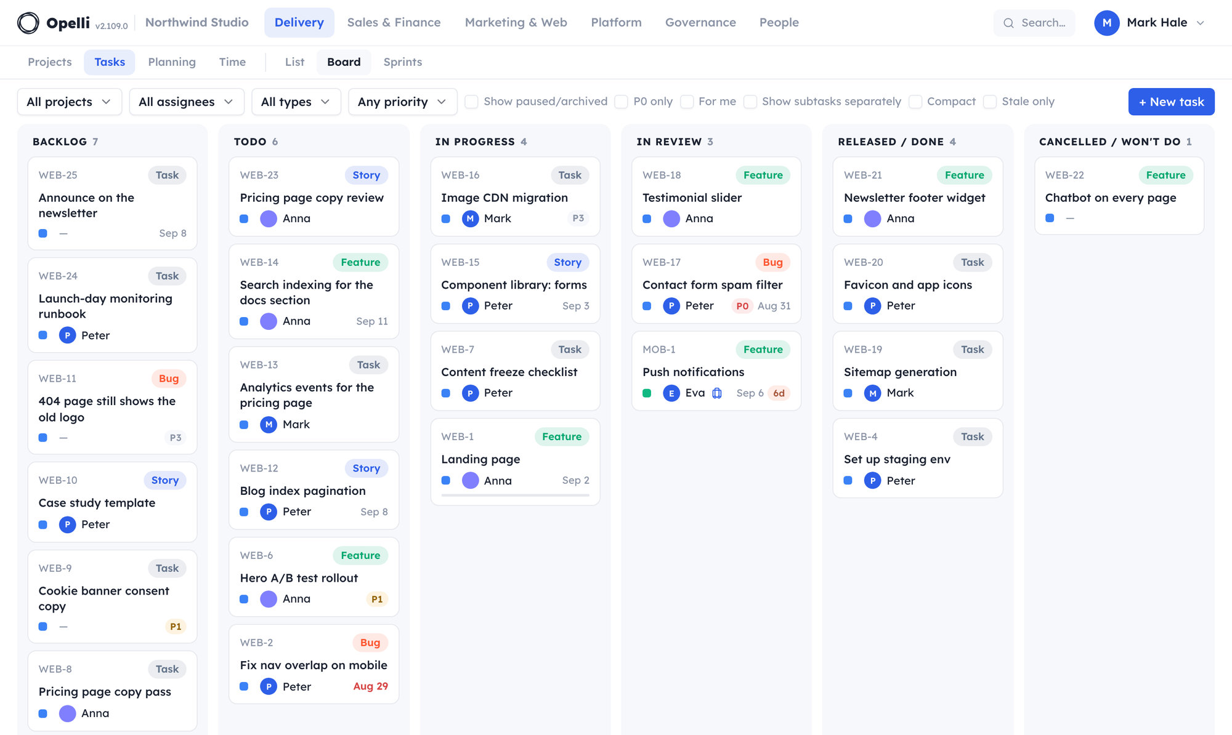The width and height of the screenshot is (1232, 735).
Task: Expand the All assignees filter
Action: click(187, 102)
